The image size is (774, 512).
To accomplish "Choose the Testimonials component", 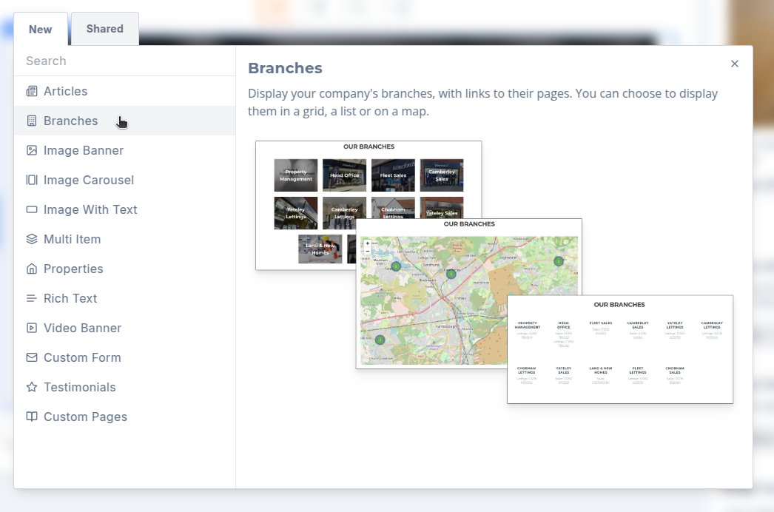I will (125, 388).
